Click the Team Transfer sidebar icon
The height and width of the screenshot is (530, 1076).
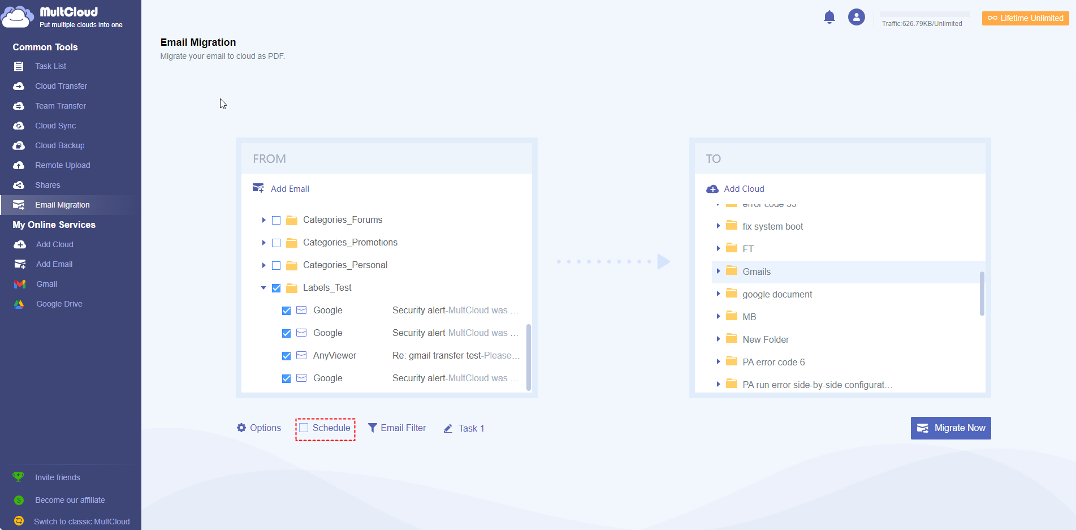coord(19,106)
